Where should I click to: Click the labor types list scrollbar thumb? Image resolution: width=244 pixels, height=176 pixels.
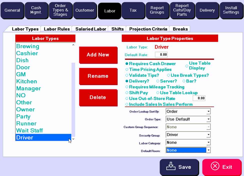73,100
